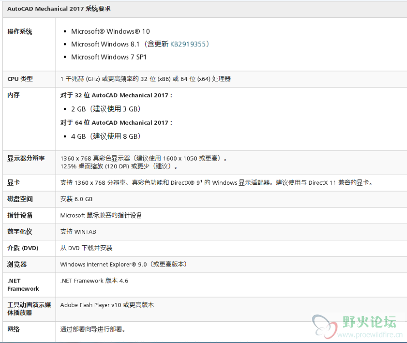Image resolution: width=407 pixels, height=343 pixels.
Task: Click the '数字化仪' row label
Action: (x=20, y=232)
